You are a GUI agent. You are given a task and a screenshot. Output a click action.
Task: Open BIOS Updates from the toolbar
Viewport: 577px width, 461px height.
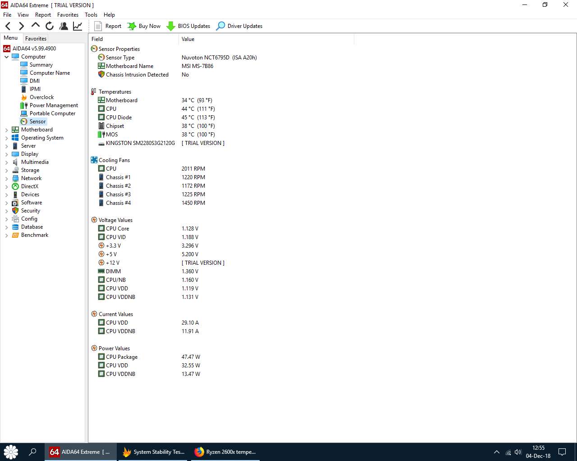pos(188,26)
